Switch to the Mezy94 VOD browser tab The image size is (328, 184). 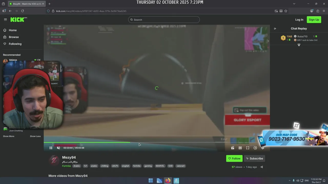26,4
